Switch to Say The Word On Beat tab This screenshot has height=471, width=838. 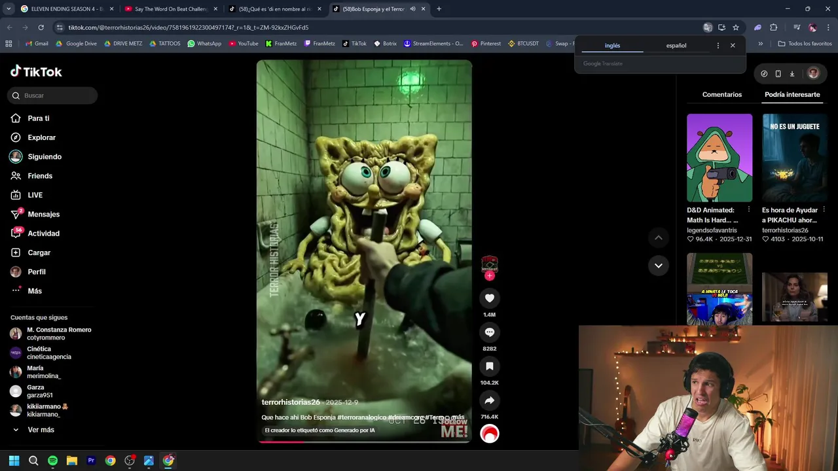point(170,9)
